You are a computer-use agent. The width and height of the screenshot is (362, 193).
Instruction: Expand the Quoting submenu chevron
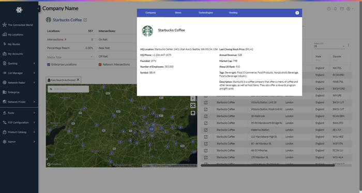tap(34, 63)
